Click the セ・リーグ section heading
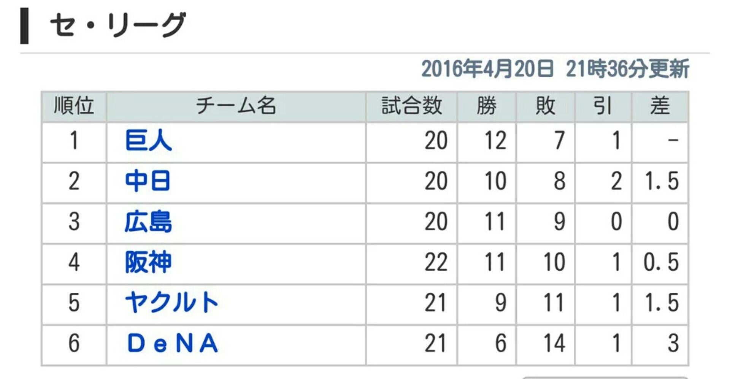The image size is (730, 379). click(x=118, y=25)
